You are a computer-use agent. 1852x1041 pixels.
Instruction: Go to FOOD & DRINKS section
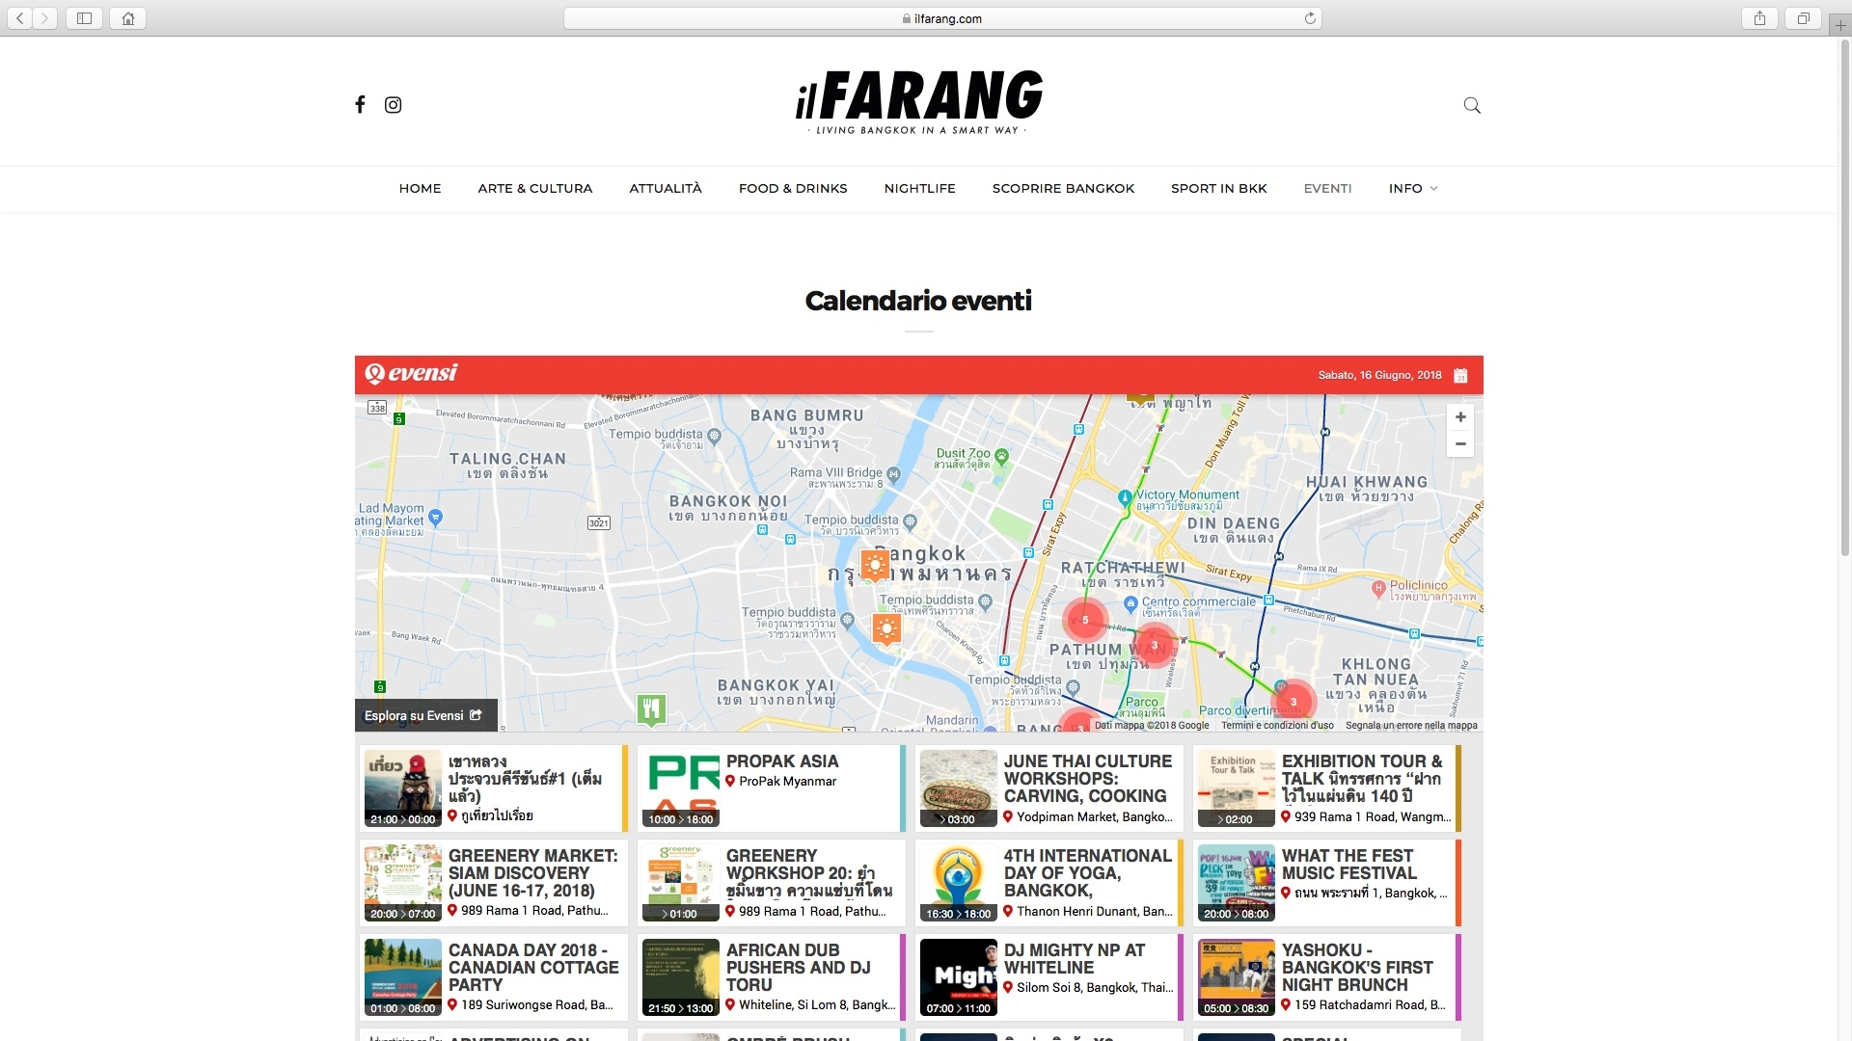793,188
